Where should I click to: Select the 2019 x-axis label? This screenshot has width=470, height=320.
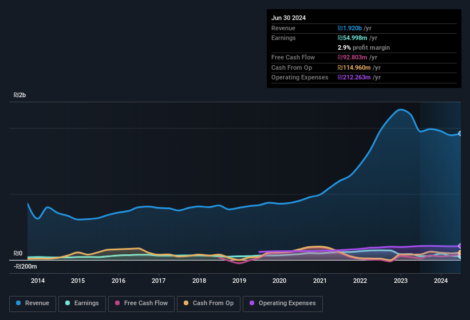pyautogui.click(x=239, y=281)
